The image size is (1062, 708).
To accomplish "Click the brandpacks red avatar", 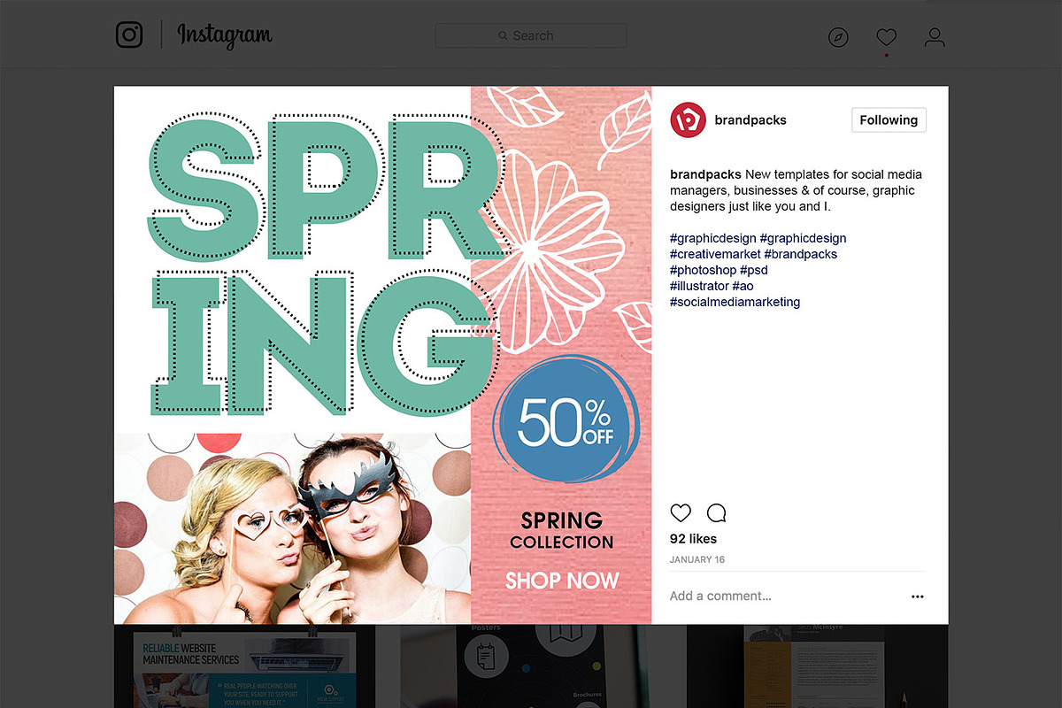I will (688, 120).
